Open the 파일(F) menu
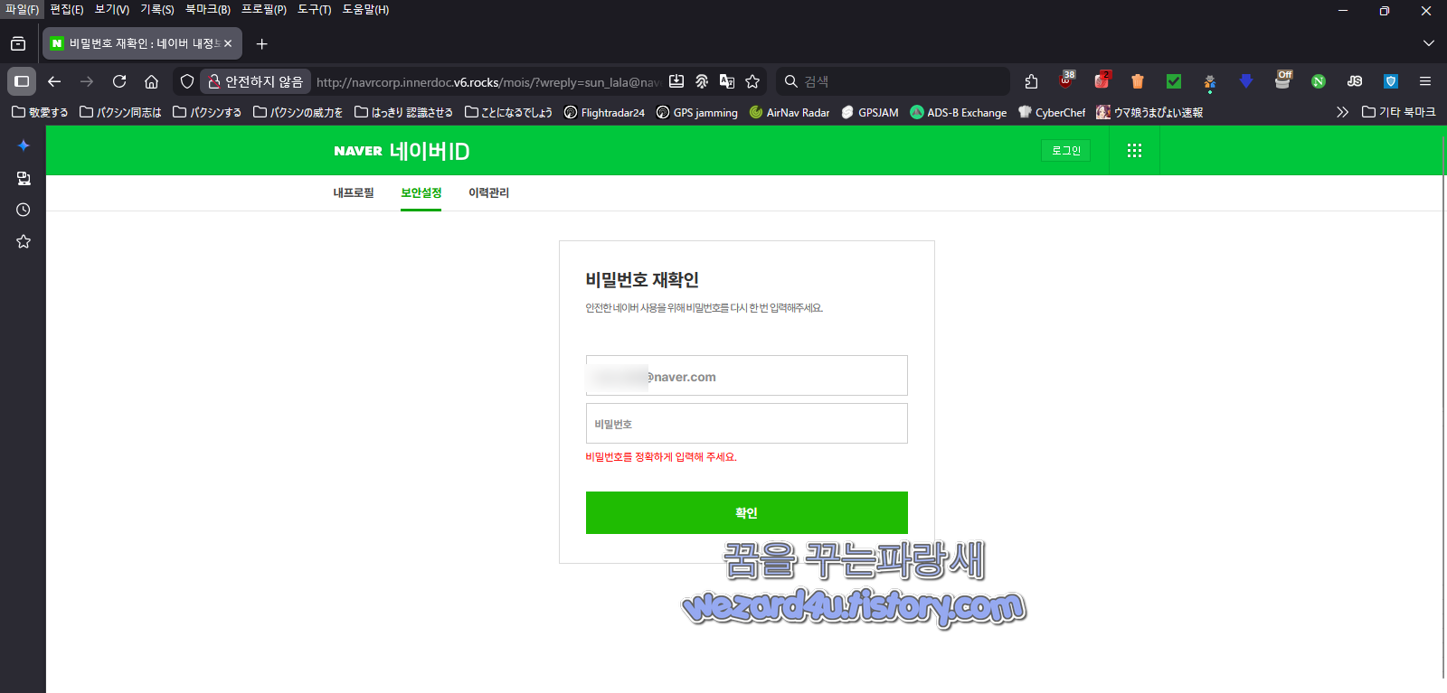 pyautogui.click(x=22, y=10)
